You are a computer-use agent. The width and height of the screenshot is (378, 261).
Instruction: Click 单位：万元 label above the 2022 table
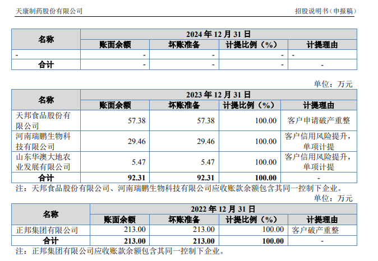point(333,198)
